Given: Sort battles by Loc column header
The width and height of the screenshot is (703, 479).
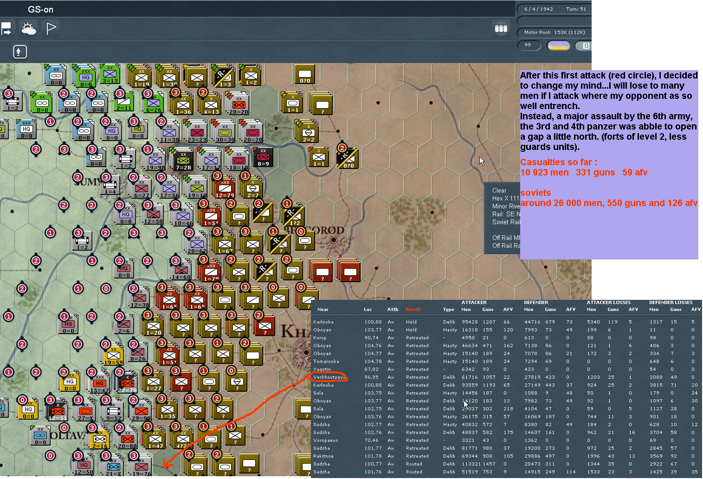Looking at the screenshot, I should (368, 310).
